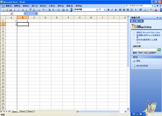Screen dimensions: 162x116
Task: Undo the last action
Action: 43,10
